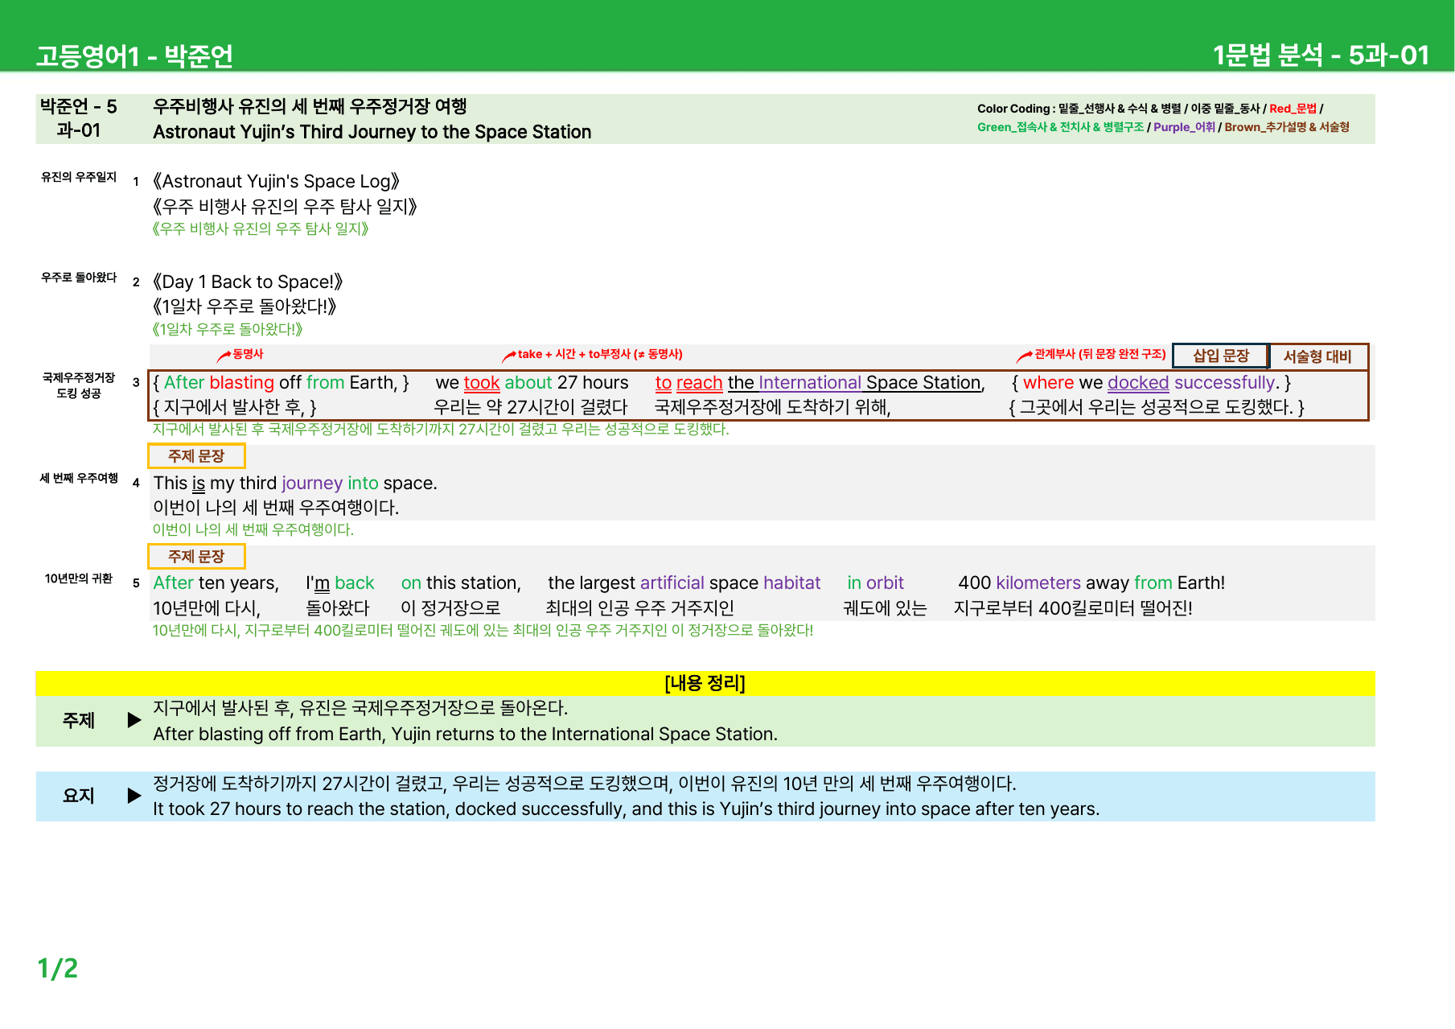1455x1029 pixels.
Task: Click the translation '지구로부터 400킬로미터 떨어진!'
Action: (x=1073, y=608)
